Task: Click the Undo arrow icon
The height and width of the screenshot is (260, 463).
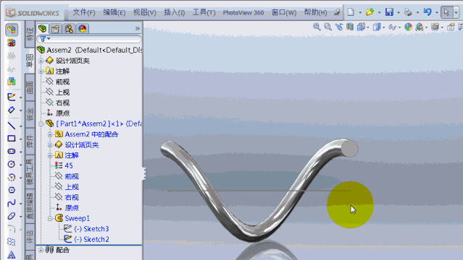Action: tap(427, 12)
